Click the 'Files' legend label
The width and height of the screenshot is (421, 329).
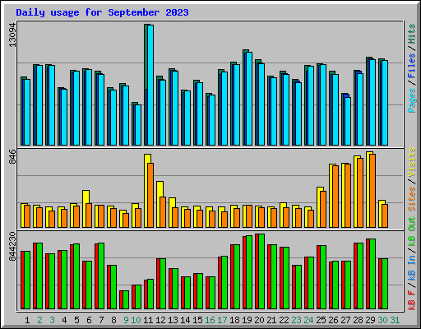[412, 66]
